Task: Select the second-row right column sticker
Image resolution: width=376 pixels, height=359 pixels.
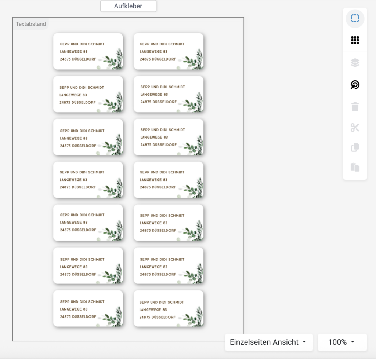Action: coord(169,94)
